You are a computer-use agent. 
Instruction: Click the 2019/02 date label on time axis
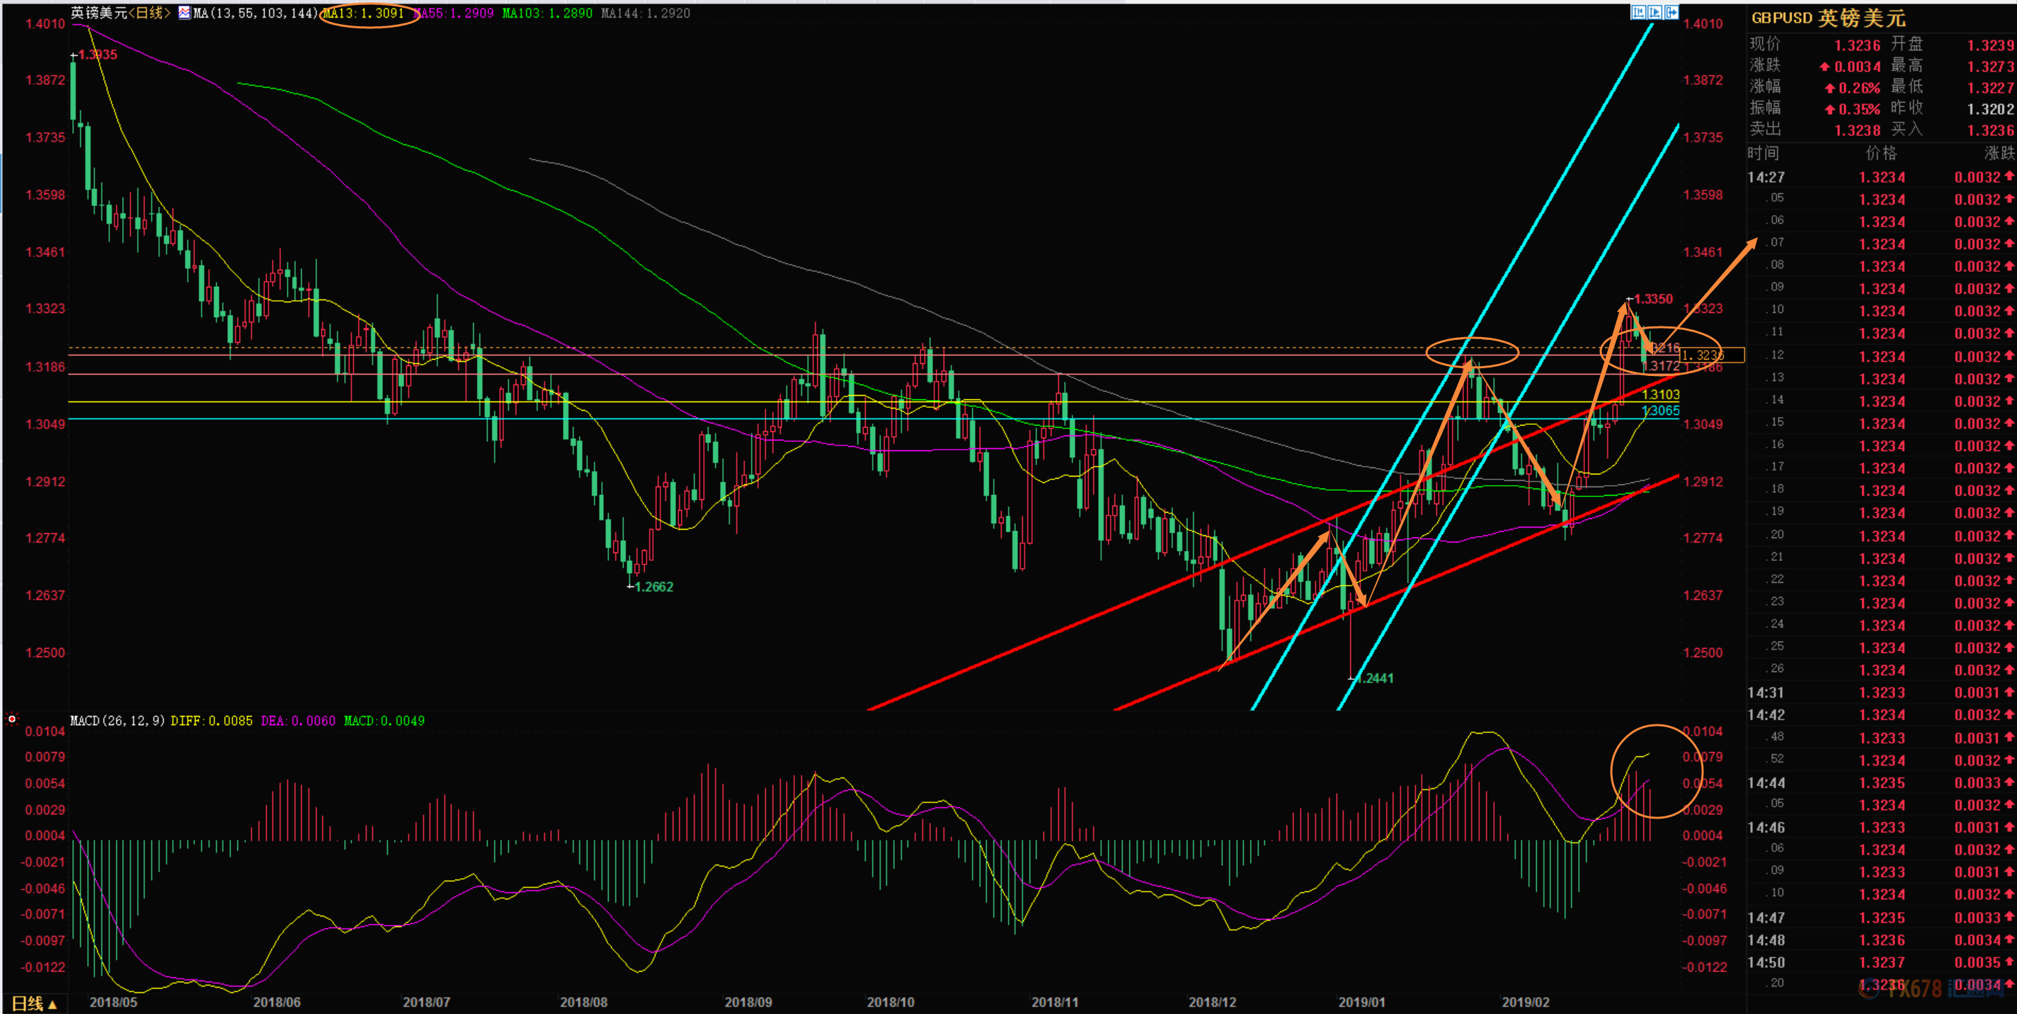pyautogui.click(x=1525, y=1002)
